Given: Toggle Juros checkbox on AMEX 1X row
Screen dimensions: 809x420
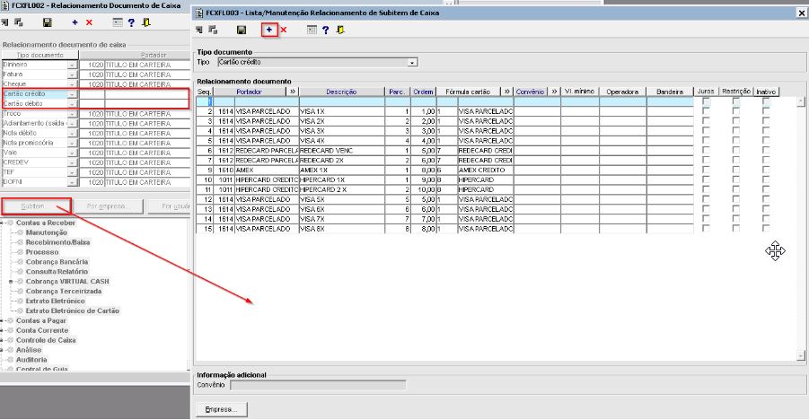Looking at the screenshot, I should tap(706, 170).
